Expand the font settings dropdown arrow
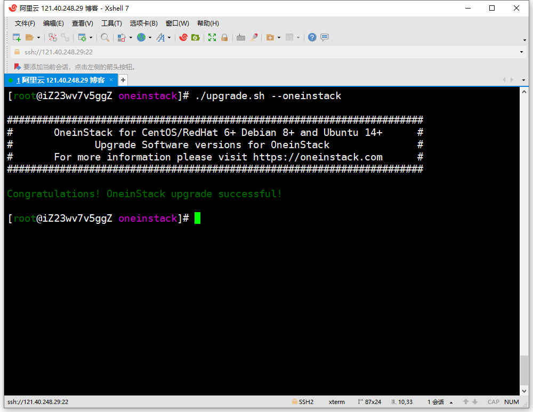 (169, 38)
